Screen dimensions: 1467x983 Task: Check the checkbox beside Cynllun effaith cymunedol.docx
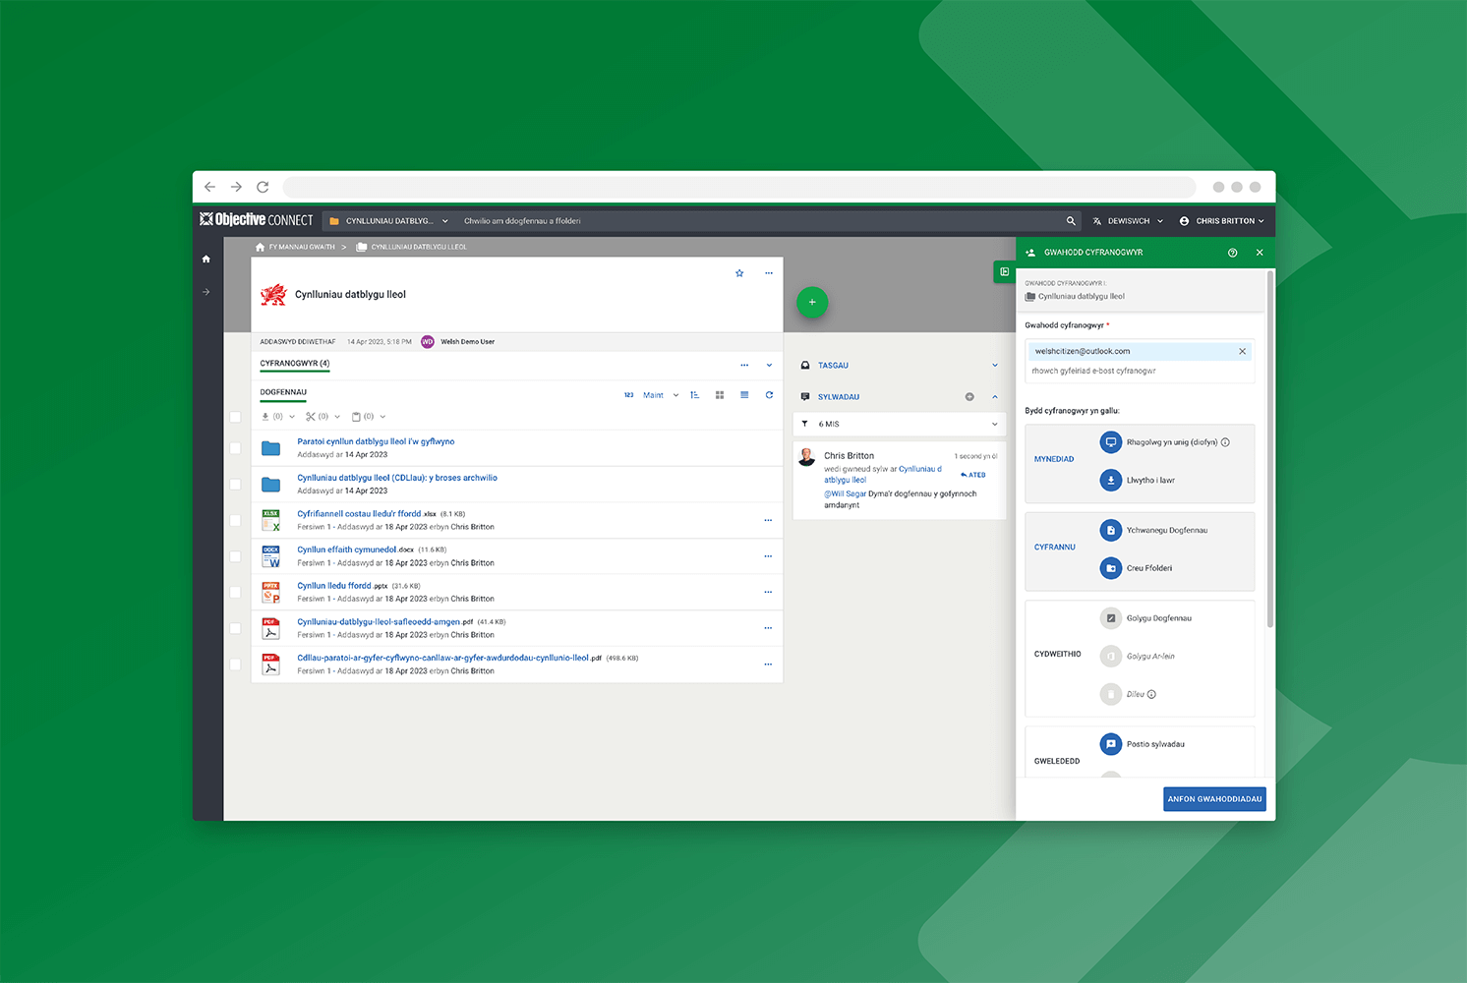(x=235, y=556)
